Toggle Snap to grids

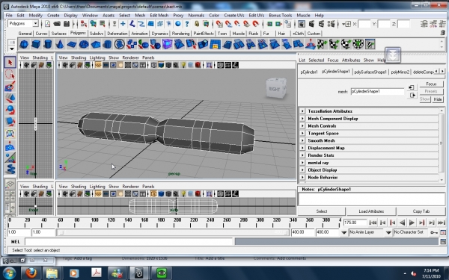219,24
